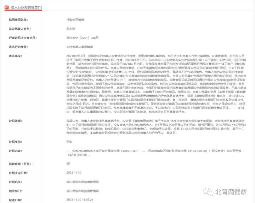Click the 处罚机关 value 观山湖区市场监督管理局

(x=83, y=182)
